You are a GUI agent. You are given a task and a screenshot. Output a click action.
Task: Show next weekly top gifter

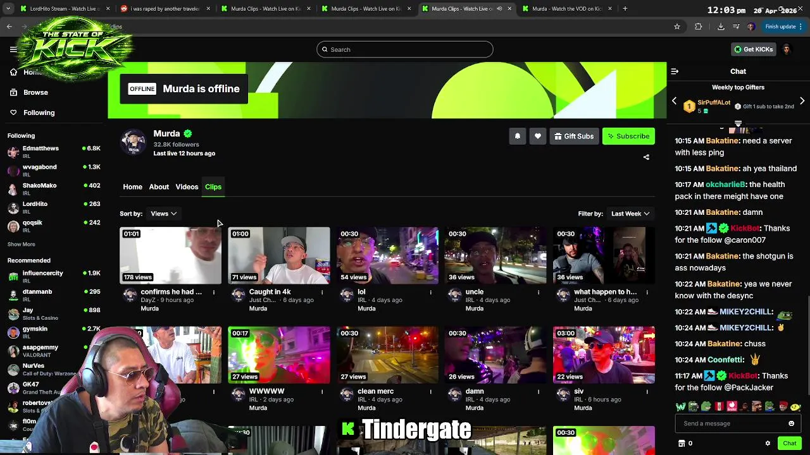[802, 101]
